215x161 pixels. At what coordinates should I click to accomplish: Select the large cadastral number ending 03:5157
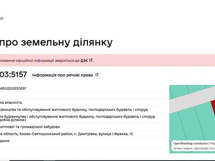click(13, 74)
